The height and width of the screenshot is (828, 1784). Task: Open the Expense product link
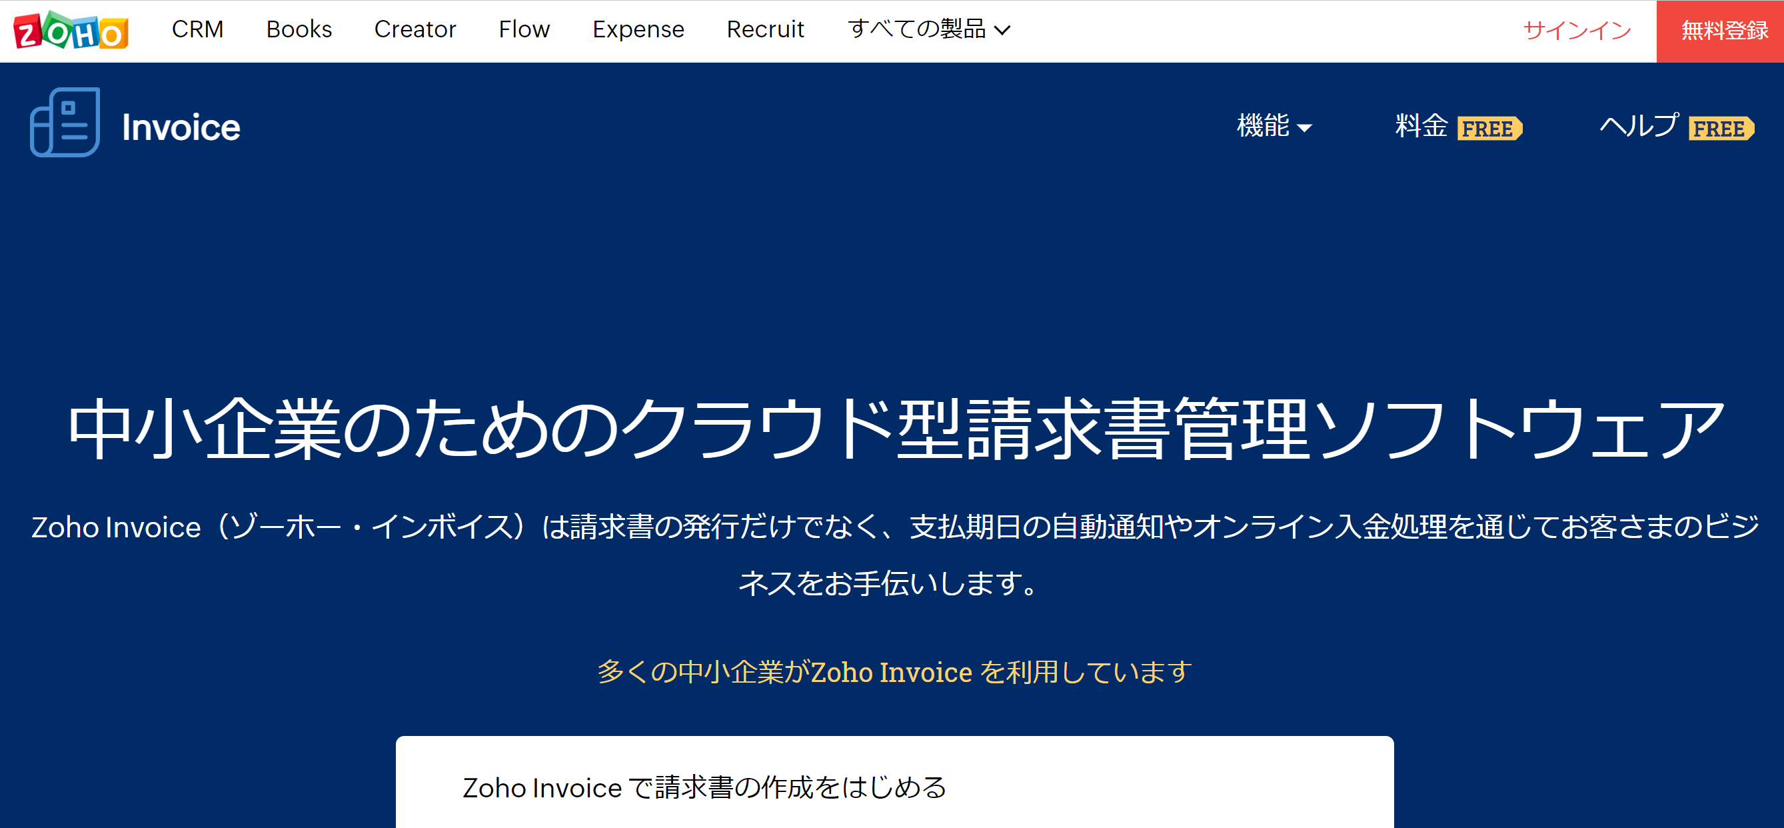[x=638, y=30]
